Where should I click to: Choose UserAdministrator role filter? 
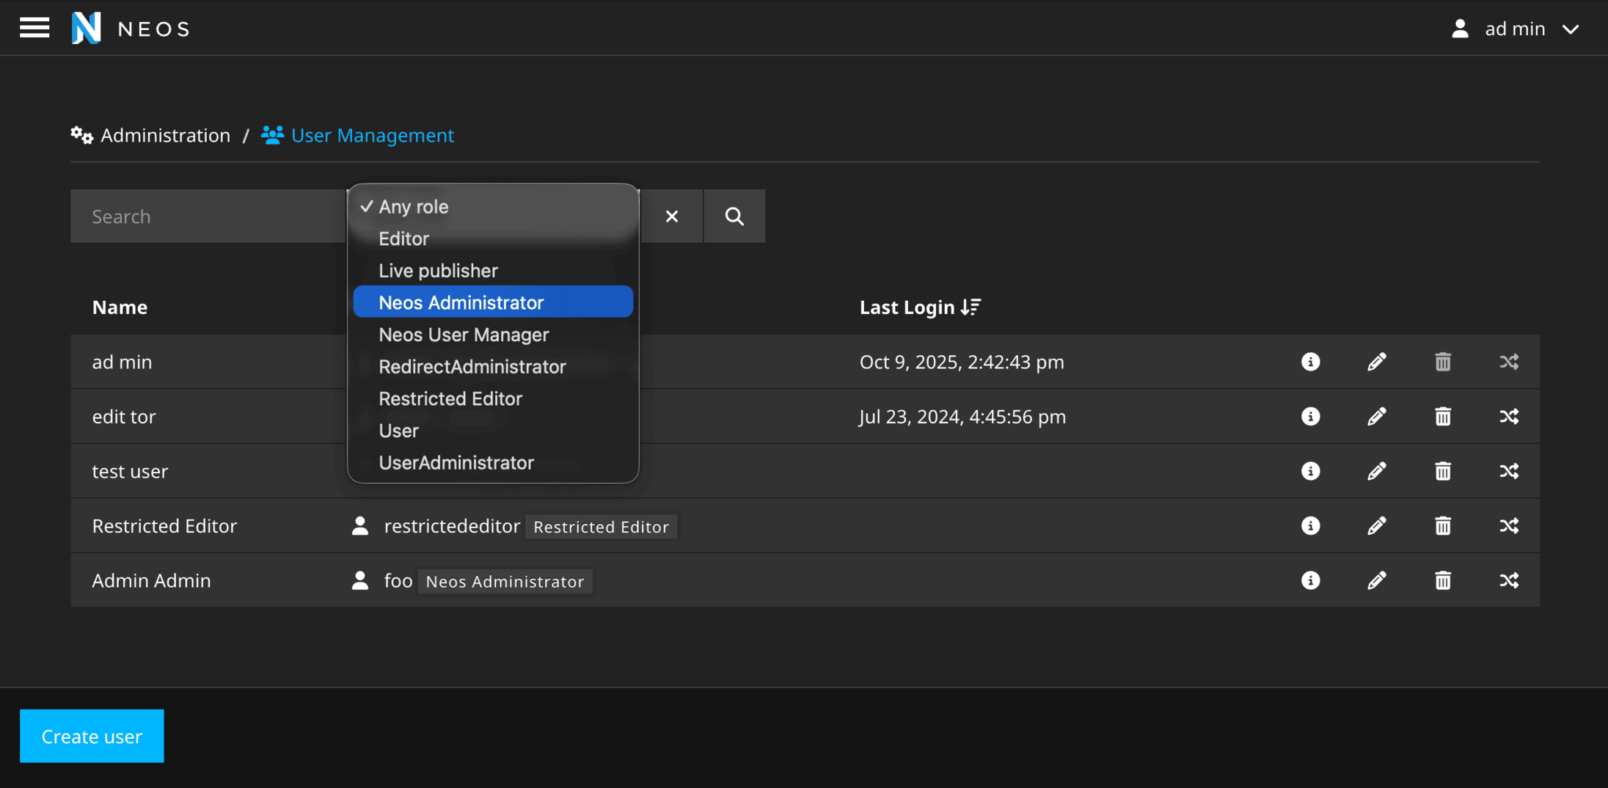click(x=456, y=463)
